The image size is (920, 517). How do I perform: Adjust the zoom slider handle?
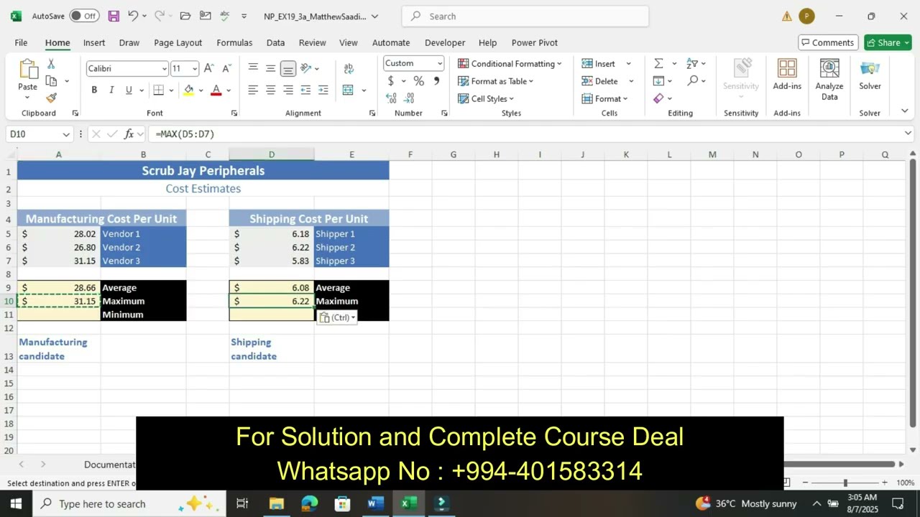[845, 483]
